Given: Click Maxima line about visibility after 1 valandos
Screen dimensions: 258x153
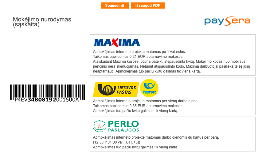Looking at the screenshot, I should point(139,52).
